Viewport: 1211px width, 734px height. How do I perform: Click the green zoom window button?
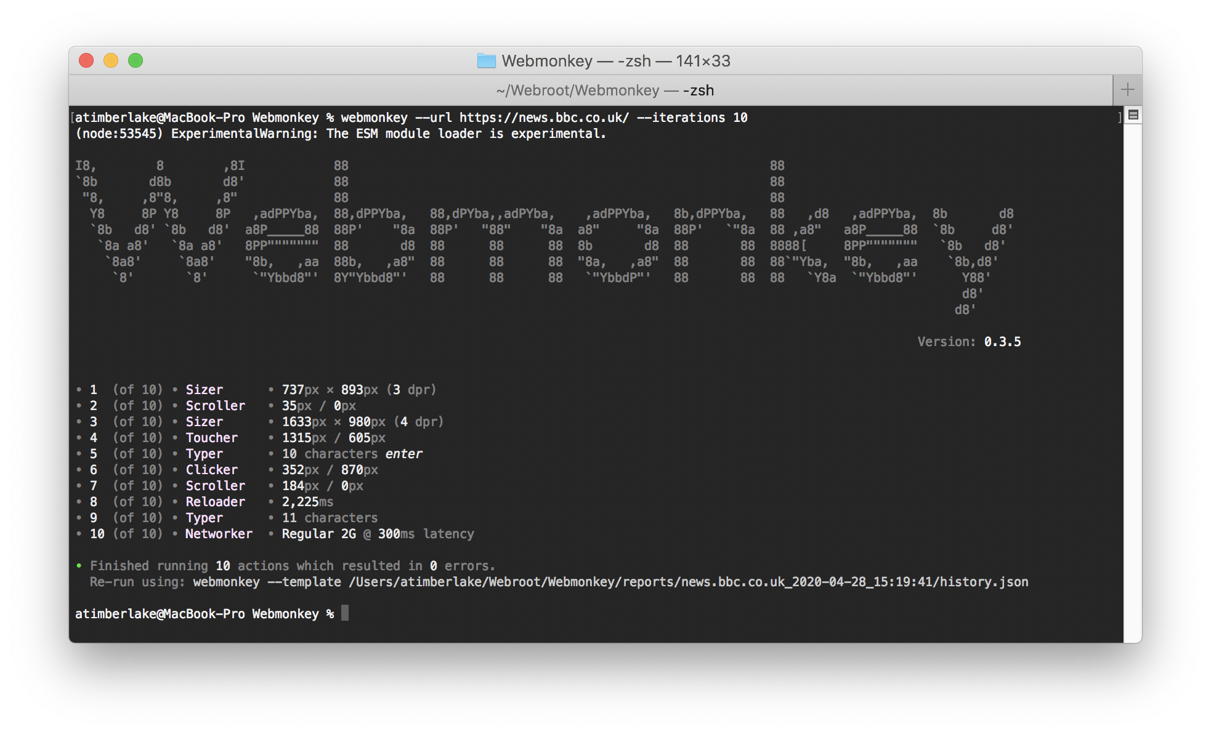[136, 60]
